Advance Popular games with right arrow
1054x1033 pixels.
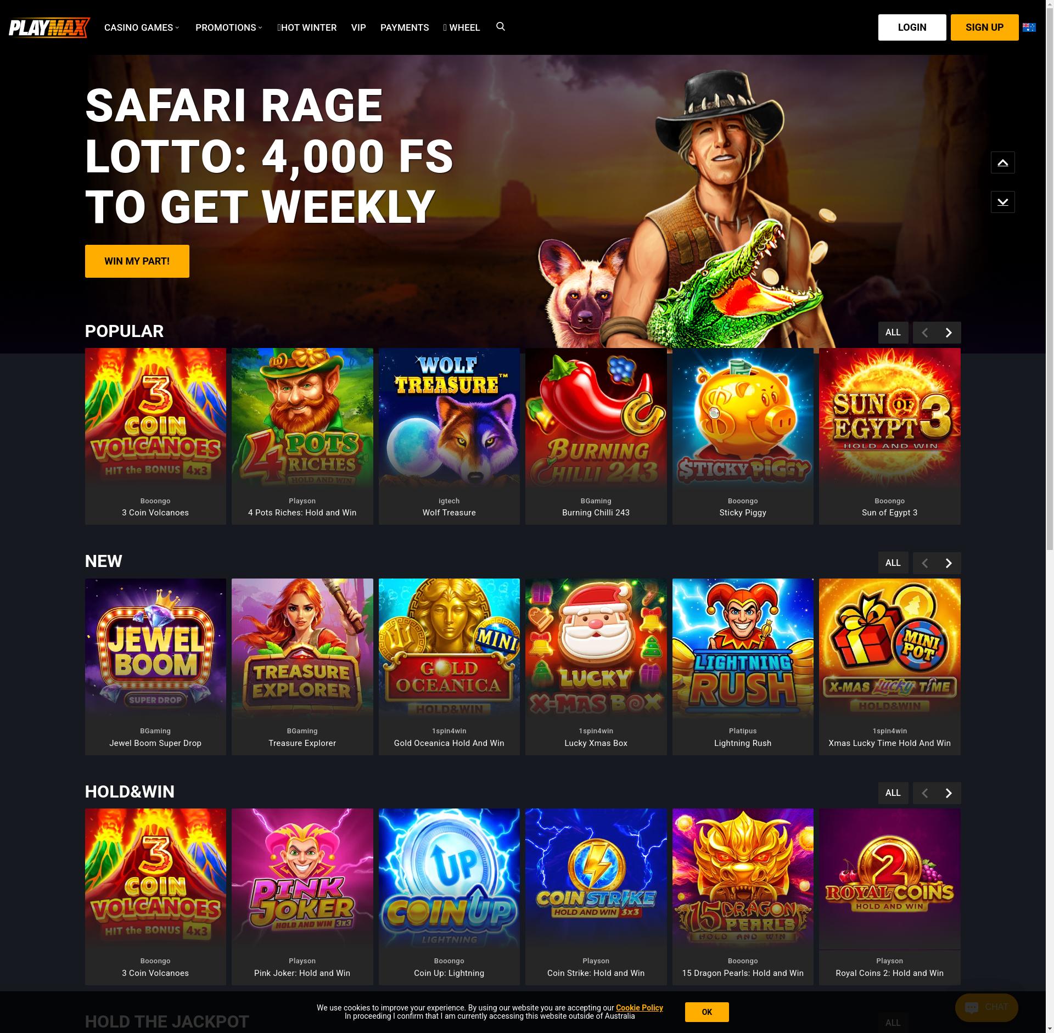(x=949, y=333)
